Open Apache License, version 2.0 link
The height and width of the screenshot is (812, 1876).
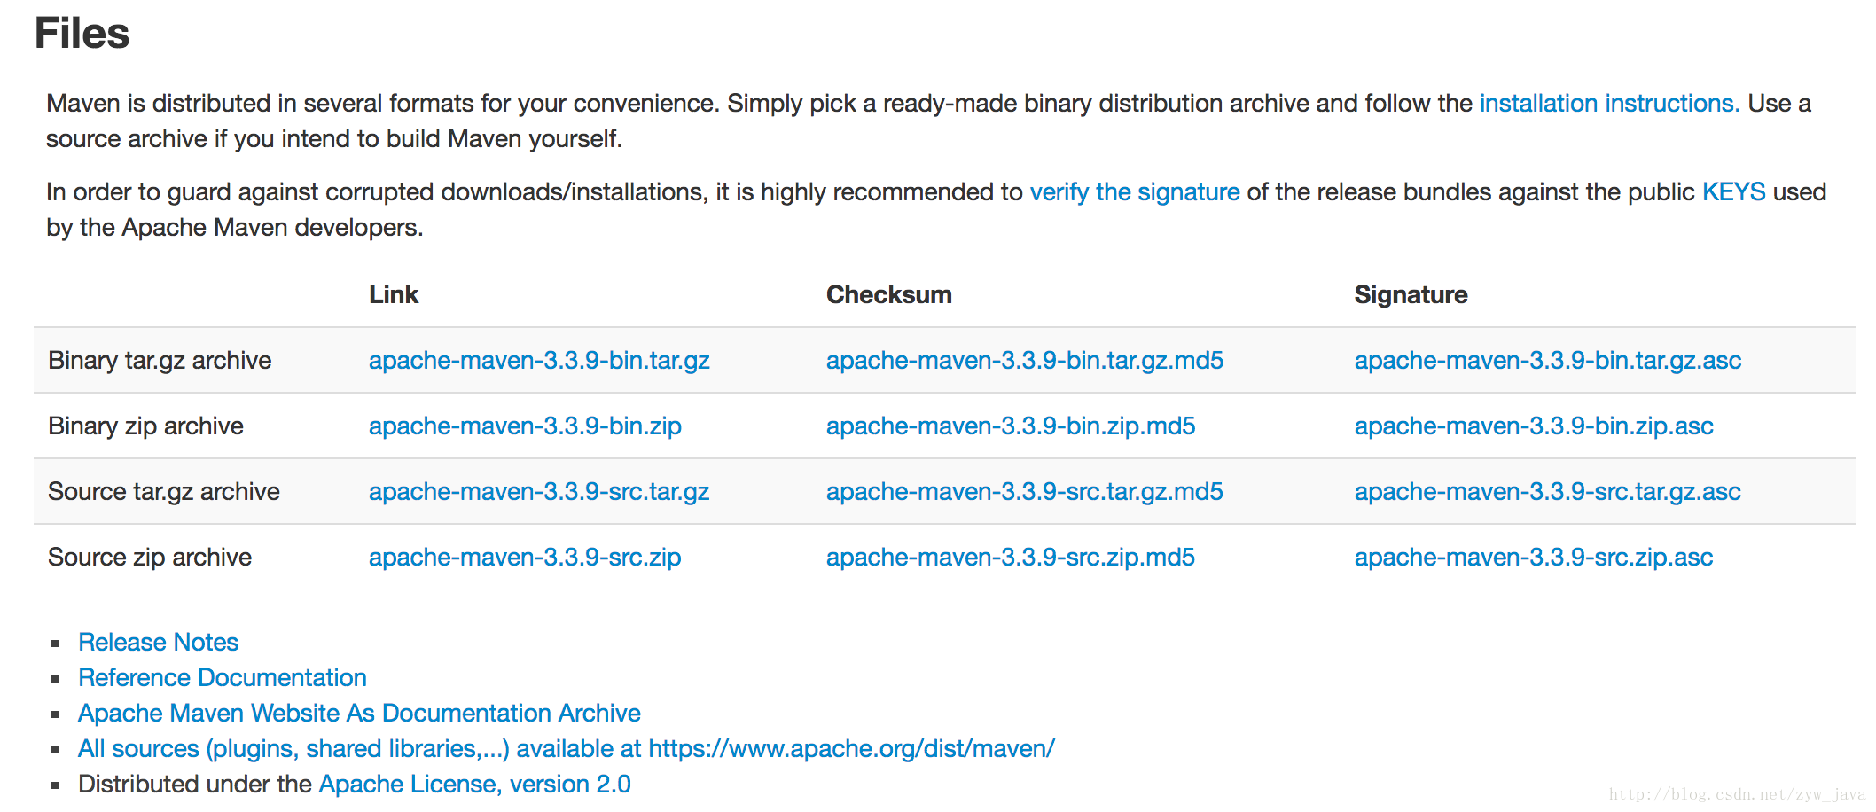(474, 785)
